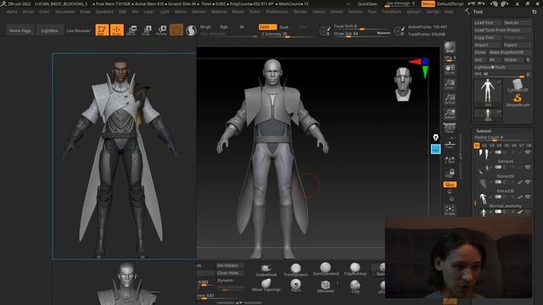Select the DamStandard brush
The width and height of the screenshot is (543, 305).
click(326, 269)
